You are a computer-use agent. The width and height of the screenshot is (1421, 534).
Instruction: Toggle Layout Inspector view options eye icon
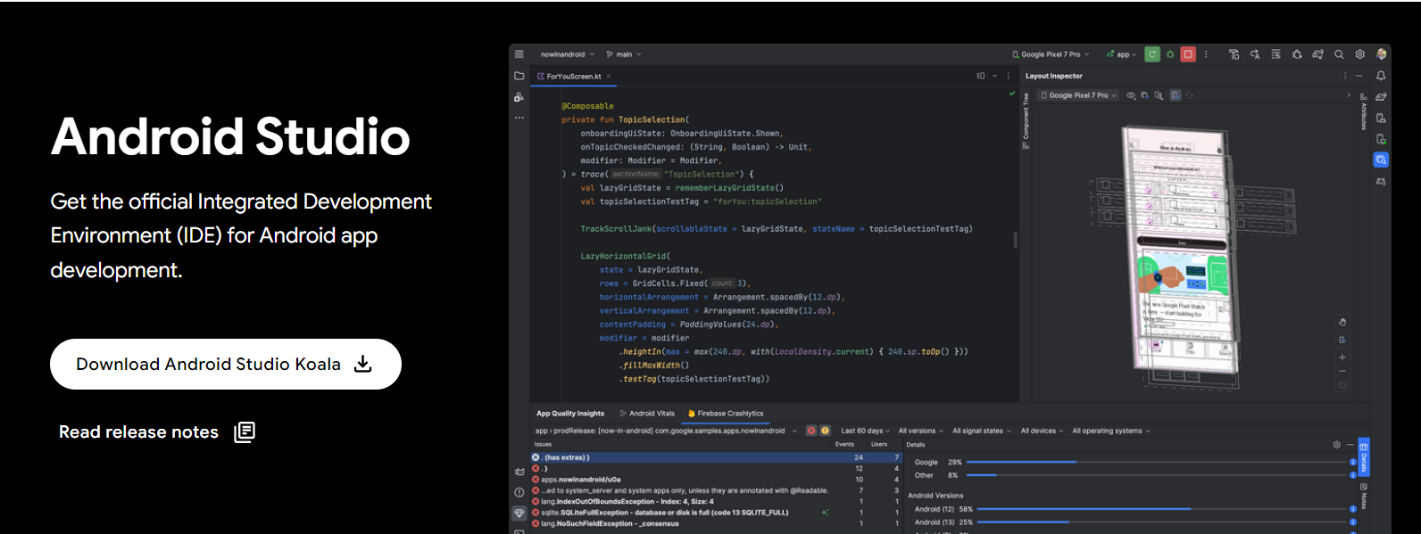coord(1131,95)
